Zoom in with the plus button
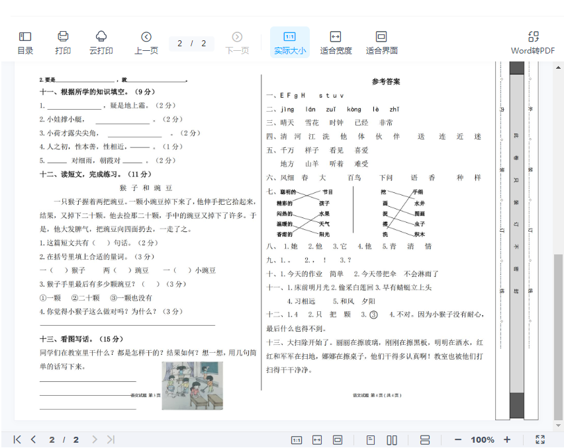This screenshot has height=448, width=564. [507, 439]
